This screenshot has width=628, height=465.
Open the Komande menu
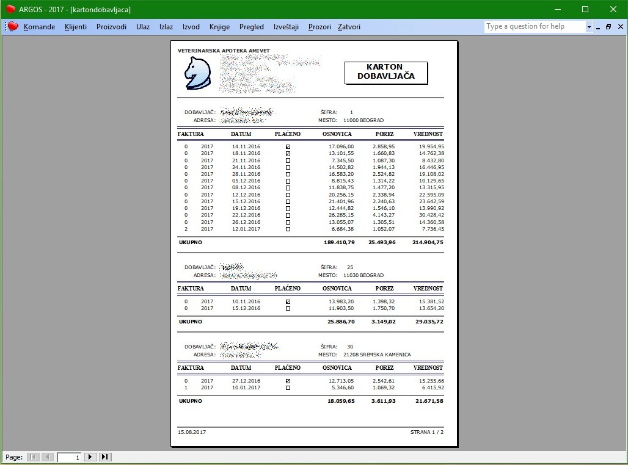39,27
